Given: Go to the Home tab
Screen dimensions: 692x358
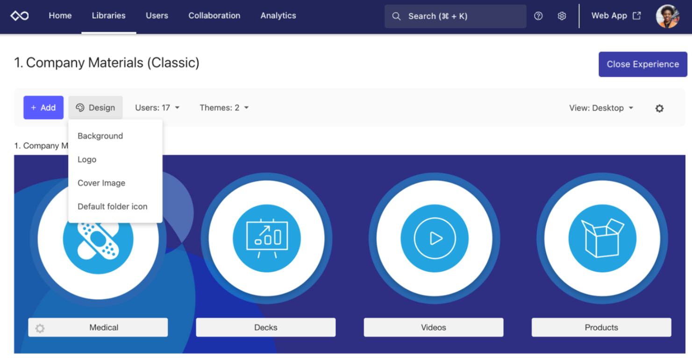Looking at the screenshot, I should click(x=60, y=15).
